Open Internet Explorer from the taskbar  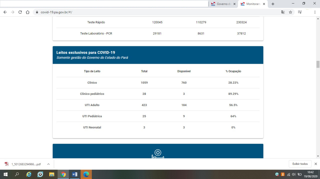click(x=29, y=174)
